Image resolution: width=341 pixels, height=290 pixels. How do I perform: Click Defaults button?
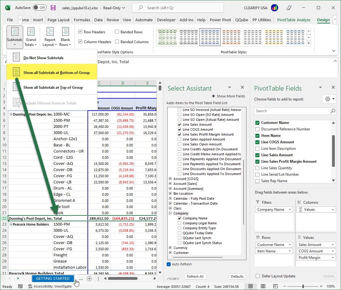[x=237, y=276]
